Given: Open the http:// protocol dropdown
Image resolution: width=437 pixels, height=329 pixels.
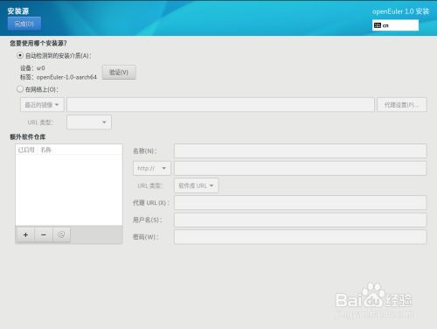Looking at the screenshot, I should coord(152,168).
